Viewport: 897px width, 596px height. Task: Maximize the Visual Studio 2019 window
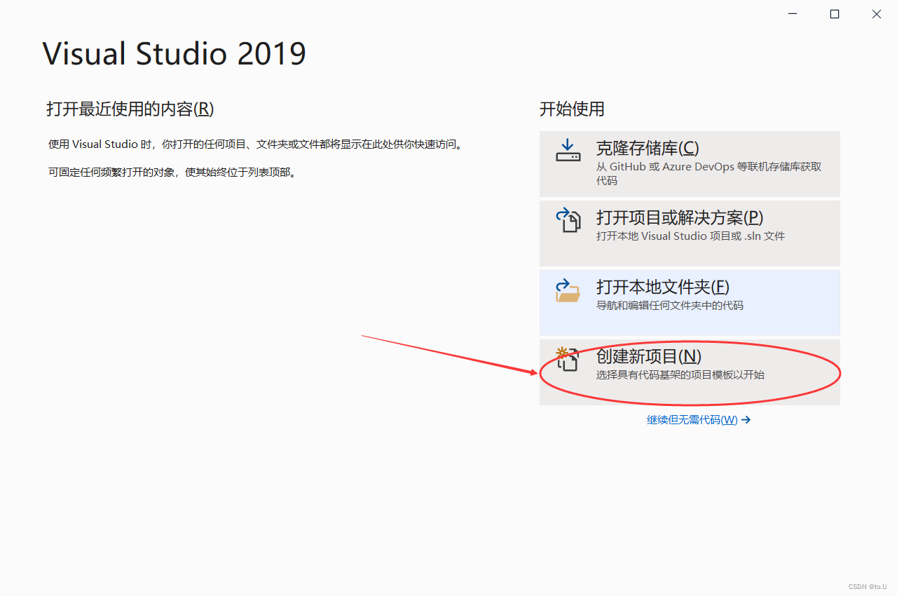835,14
